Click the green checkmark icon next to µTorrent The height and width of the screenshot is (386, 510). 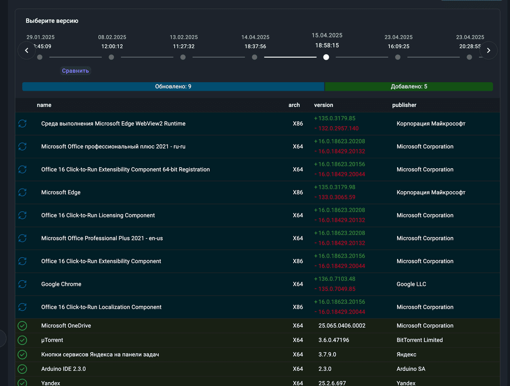click(22, 340)
